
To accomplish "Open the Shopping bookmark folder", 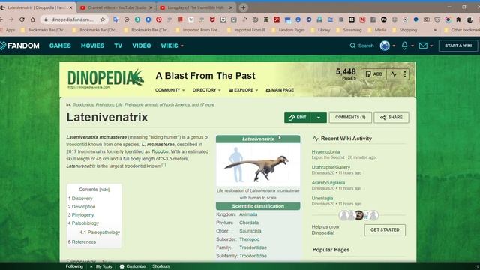I will (x=405, y=30).
